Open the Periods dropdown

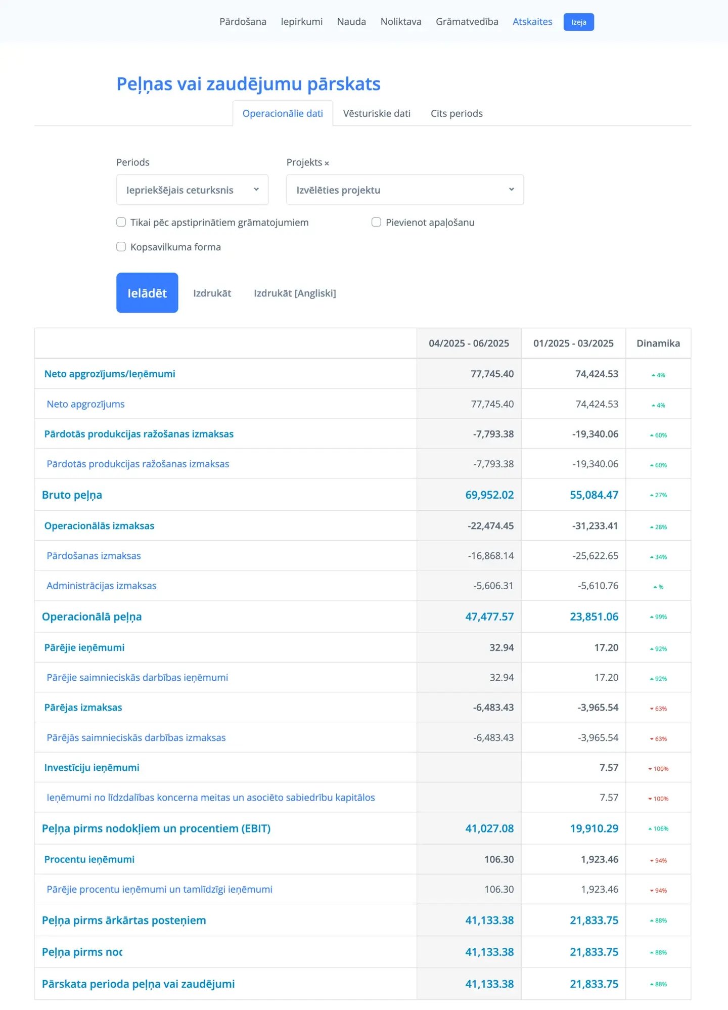(192, 190)
